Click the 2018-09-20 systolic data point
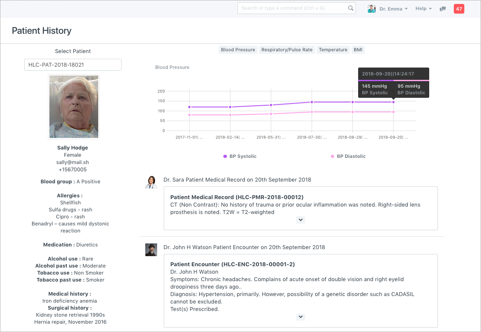 point(393,102)
